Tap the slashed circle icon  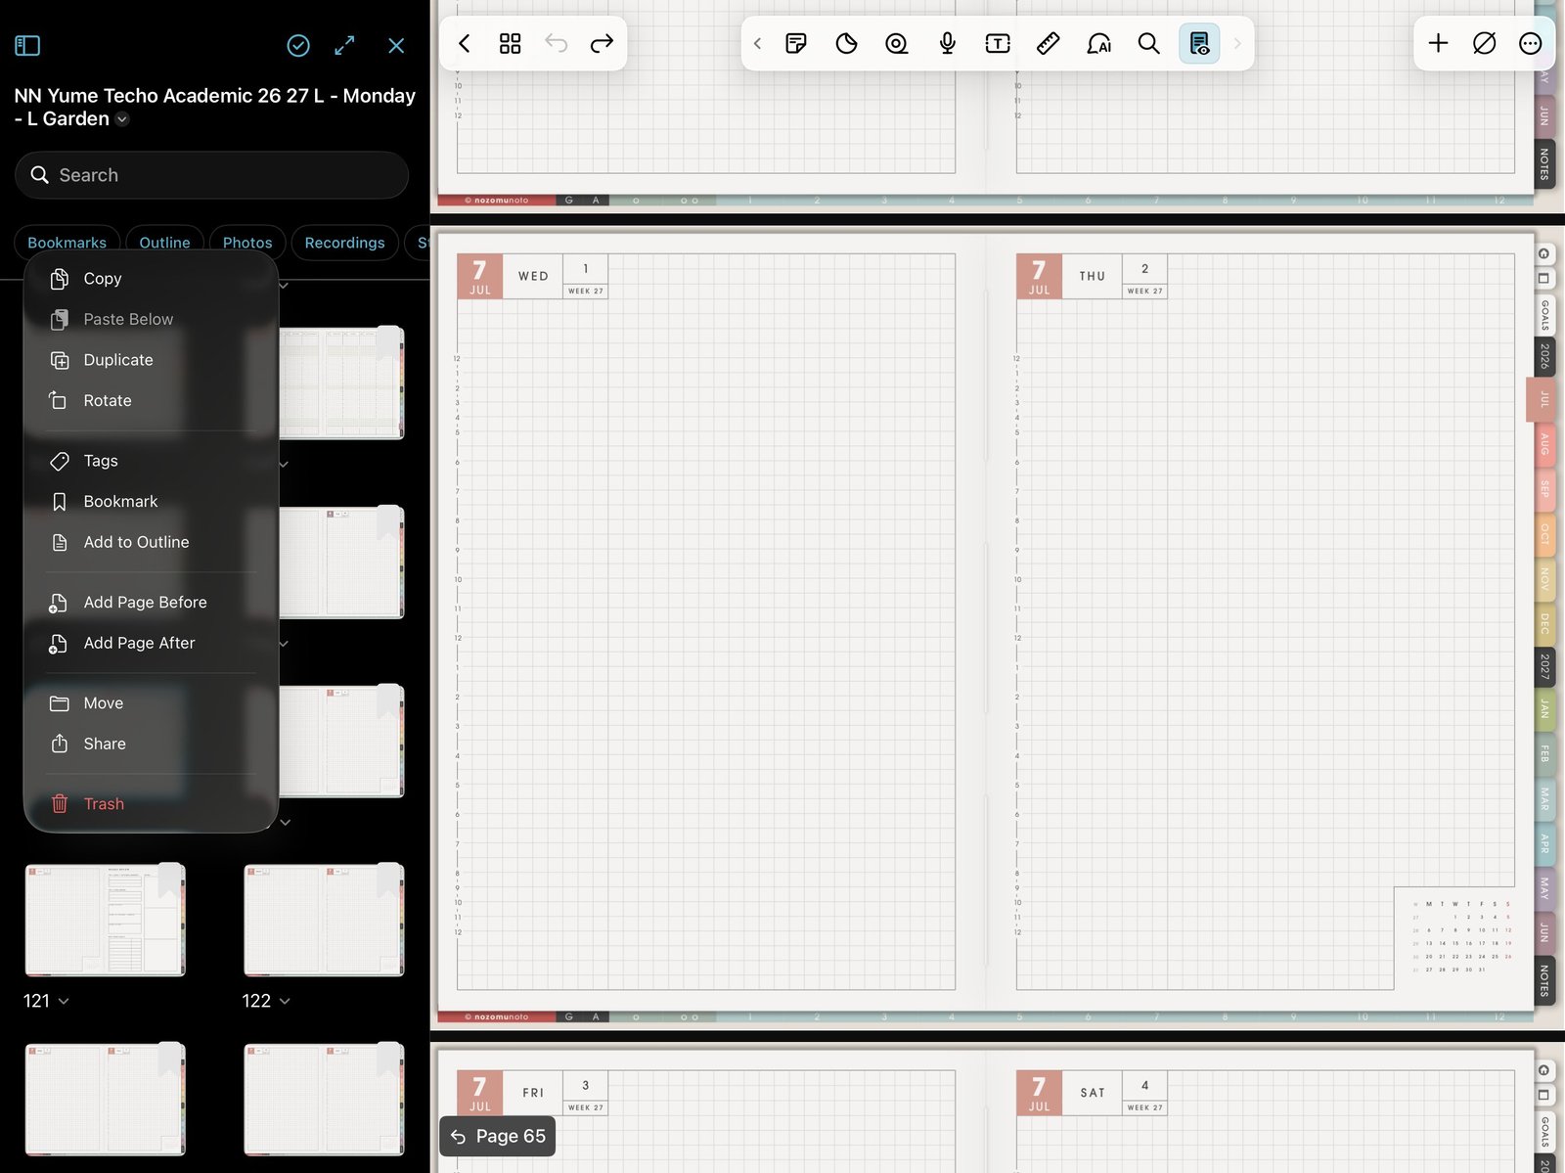coord(1484,43)
